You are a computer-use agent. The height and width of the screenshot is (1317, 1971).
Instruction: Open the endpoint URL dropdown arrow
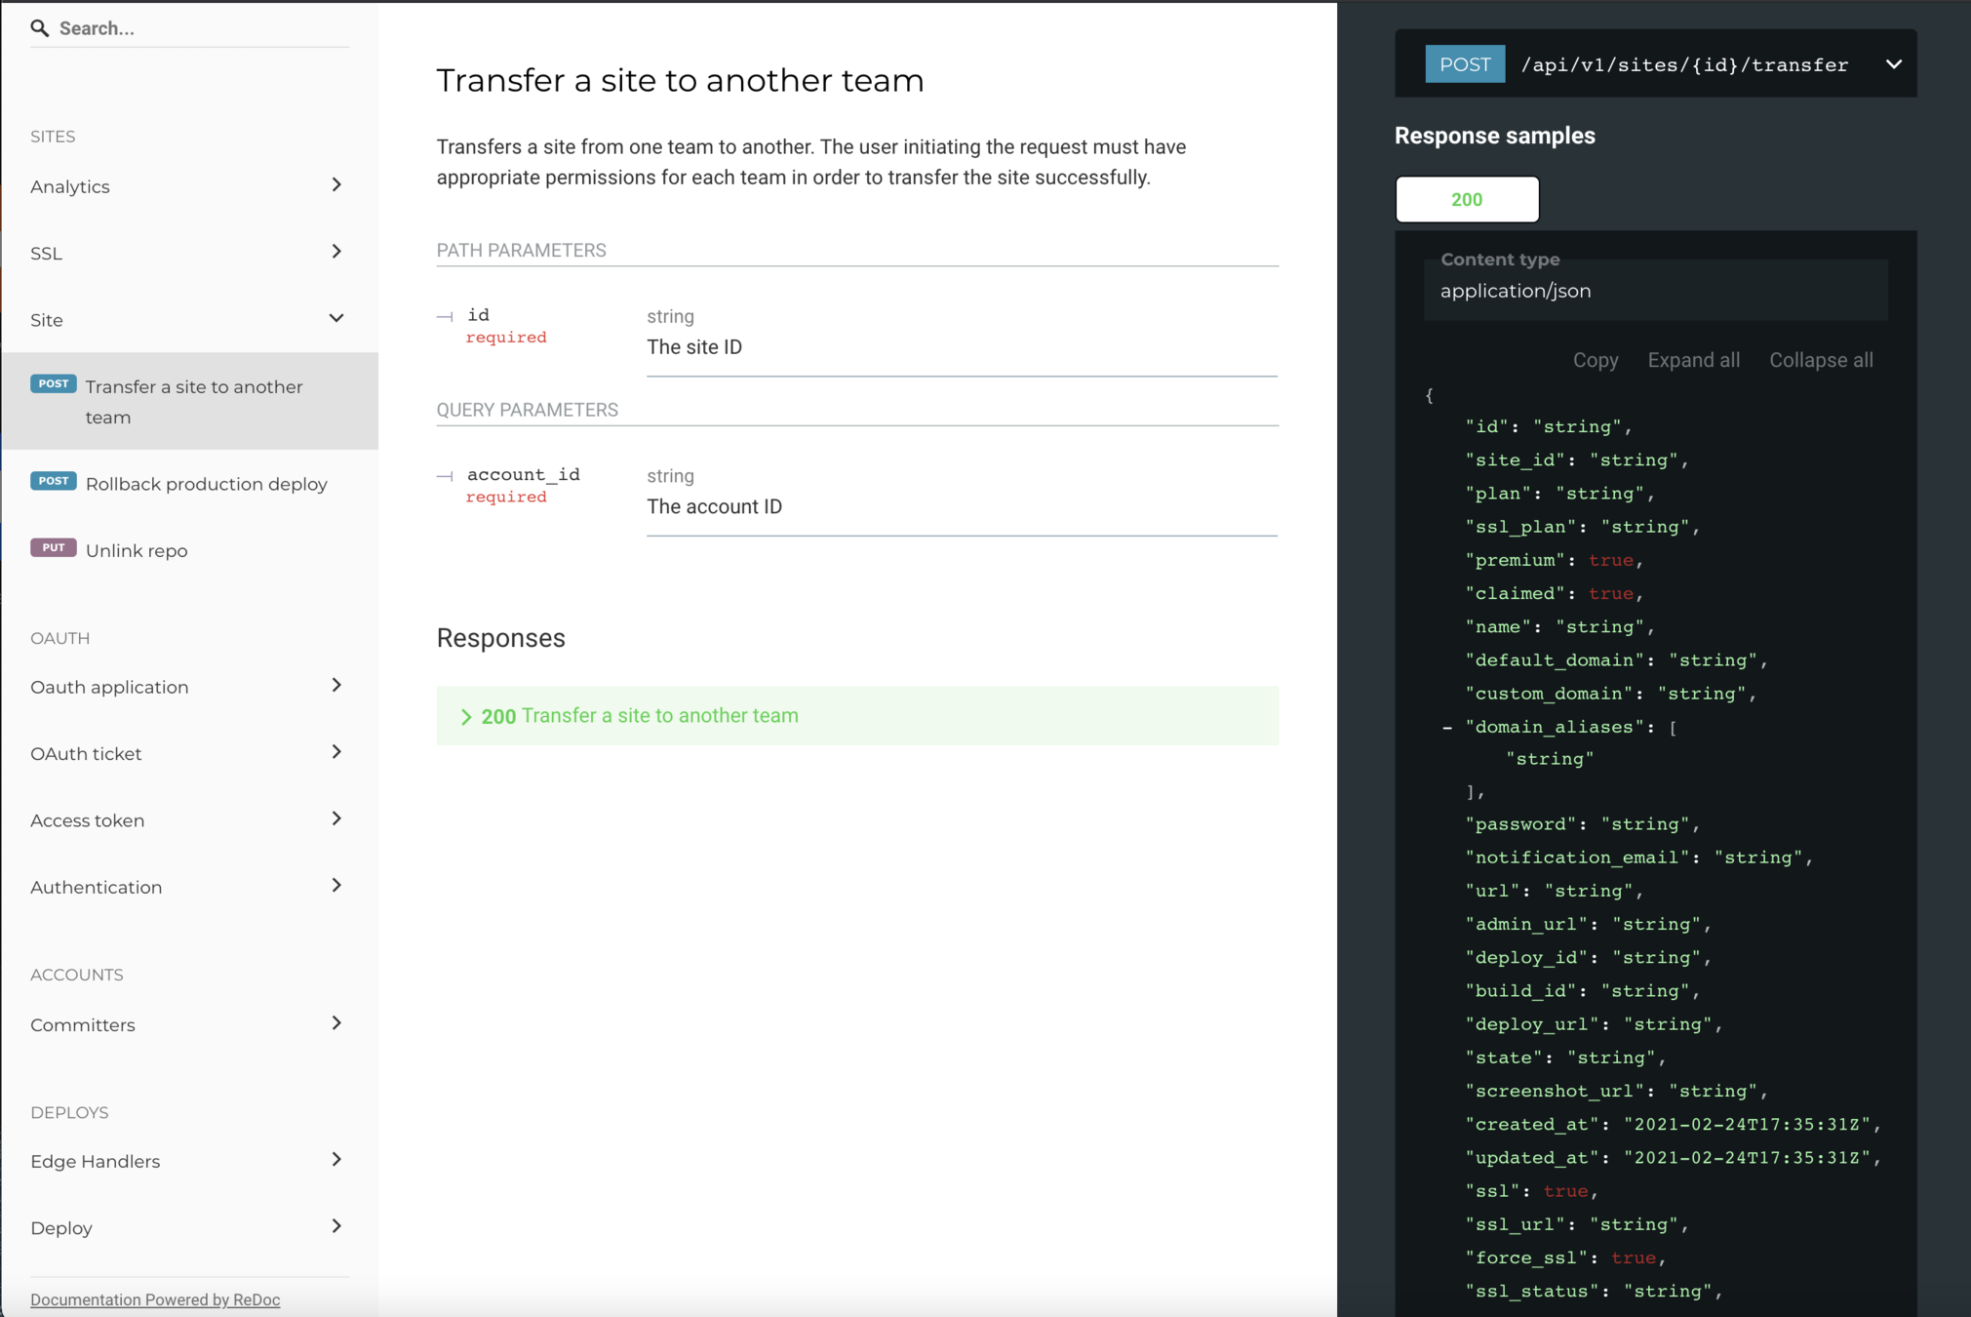[1893, 64]
